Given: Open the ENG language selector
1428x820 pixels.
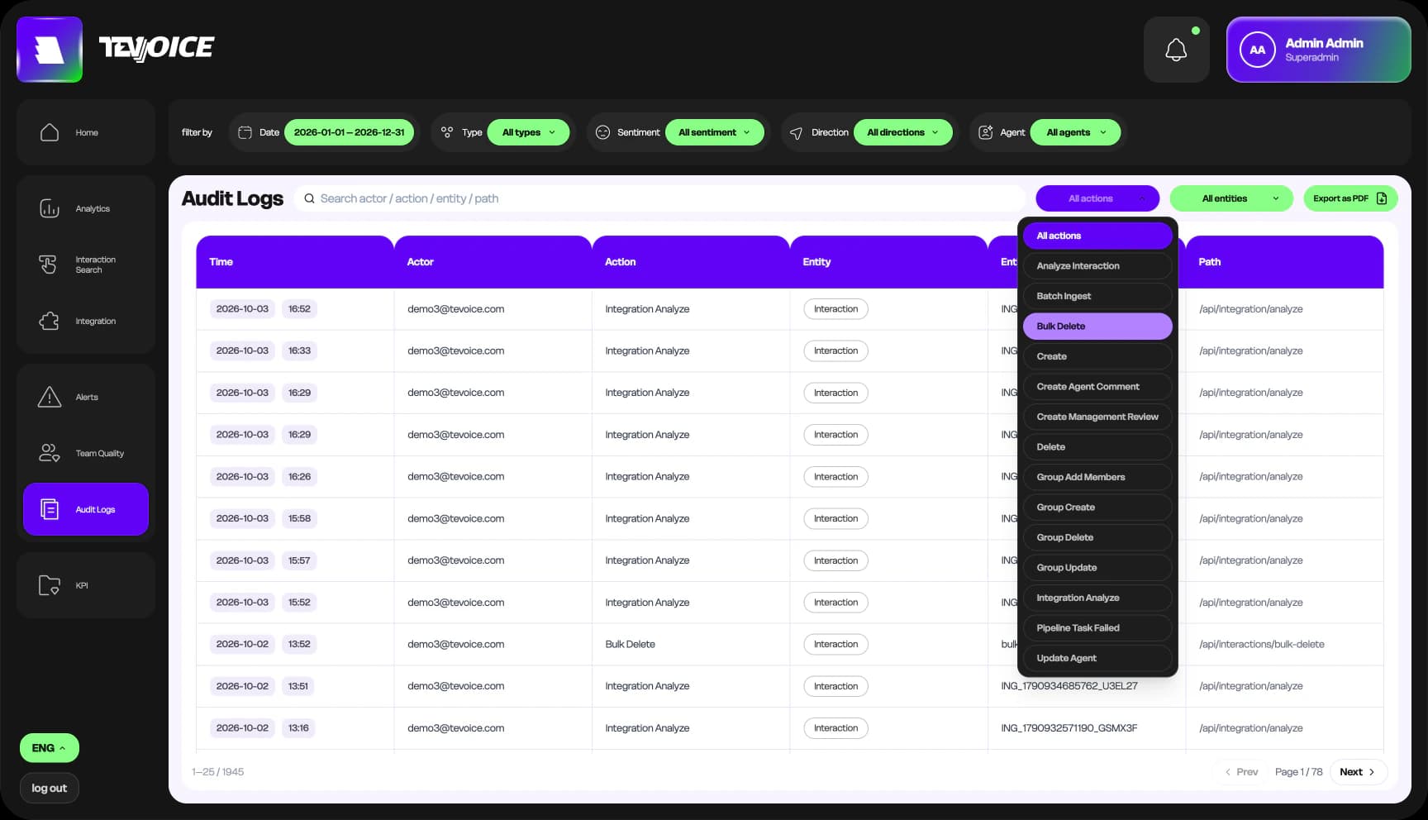Looking at the screenshot, I should click(x=50, y=748).
